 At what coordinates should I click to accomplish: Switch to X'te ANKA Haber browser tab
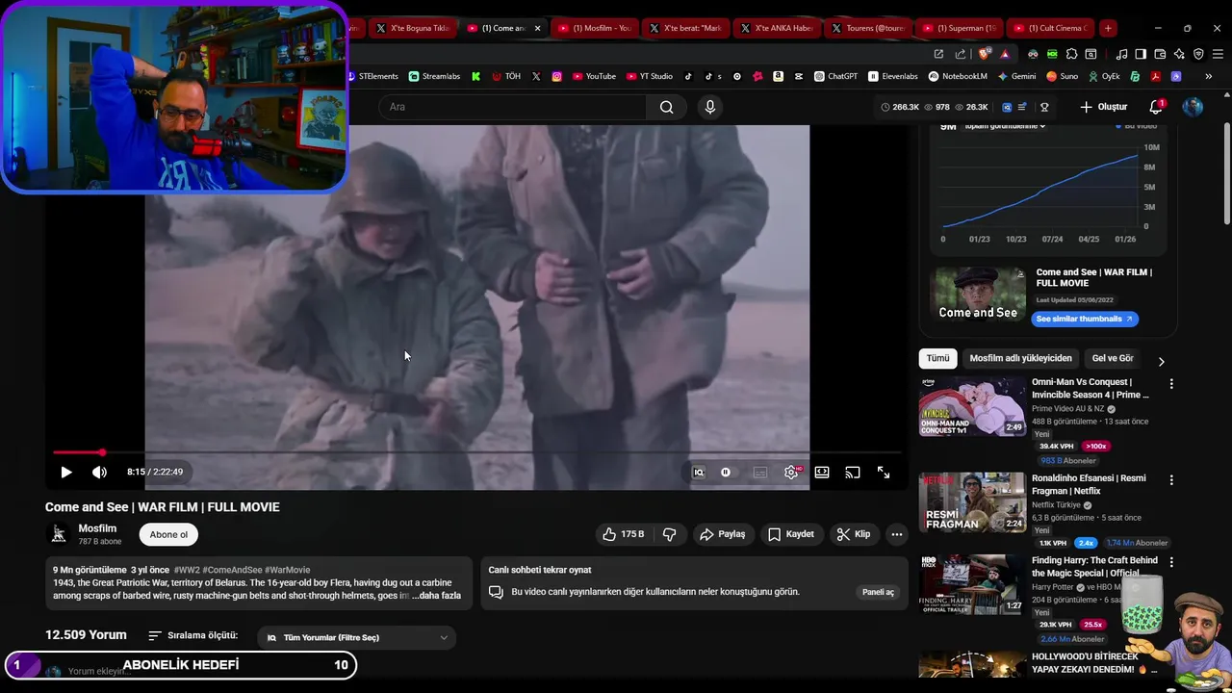point(776,28)
